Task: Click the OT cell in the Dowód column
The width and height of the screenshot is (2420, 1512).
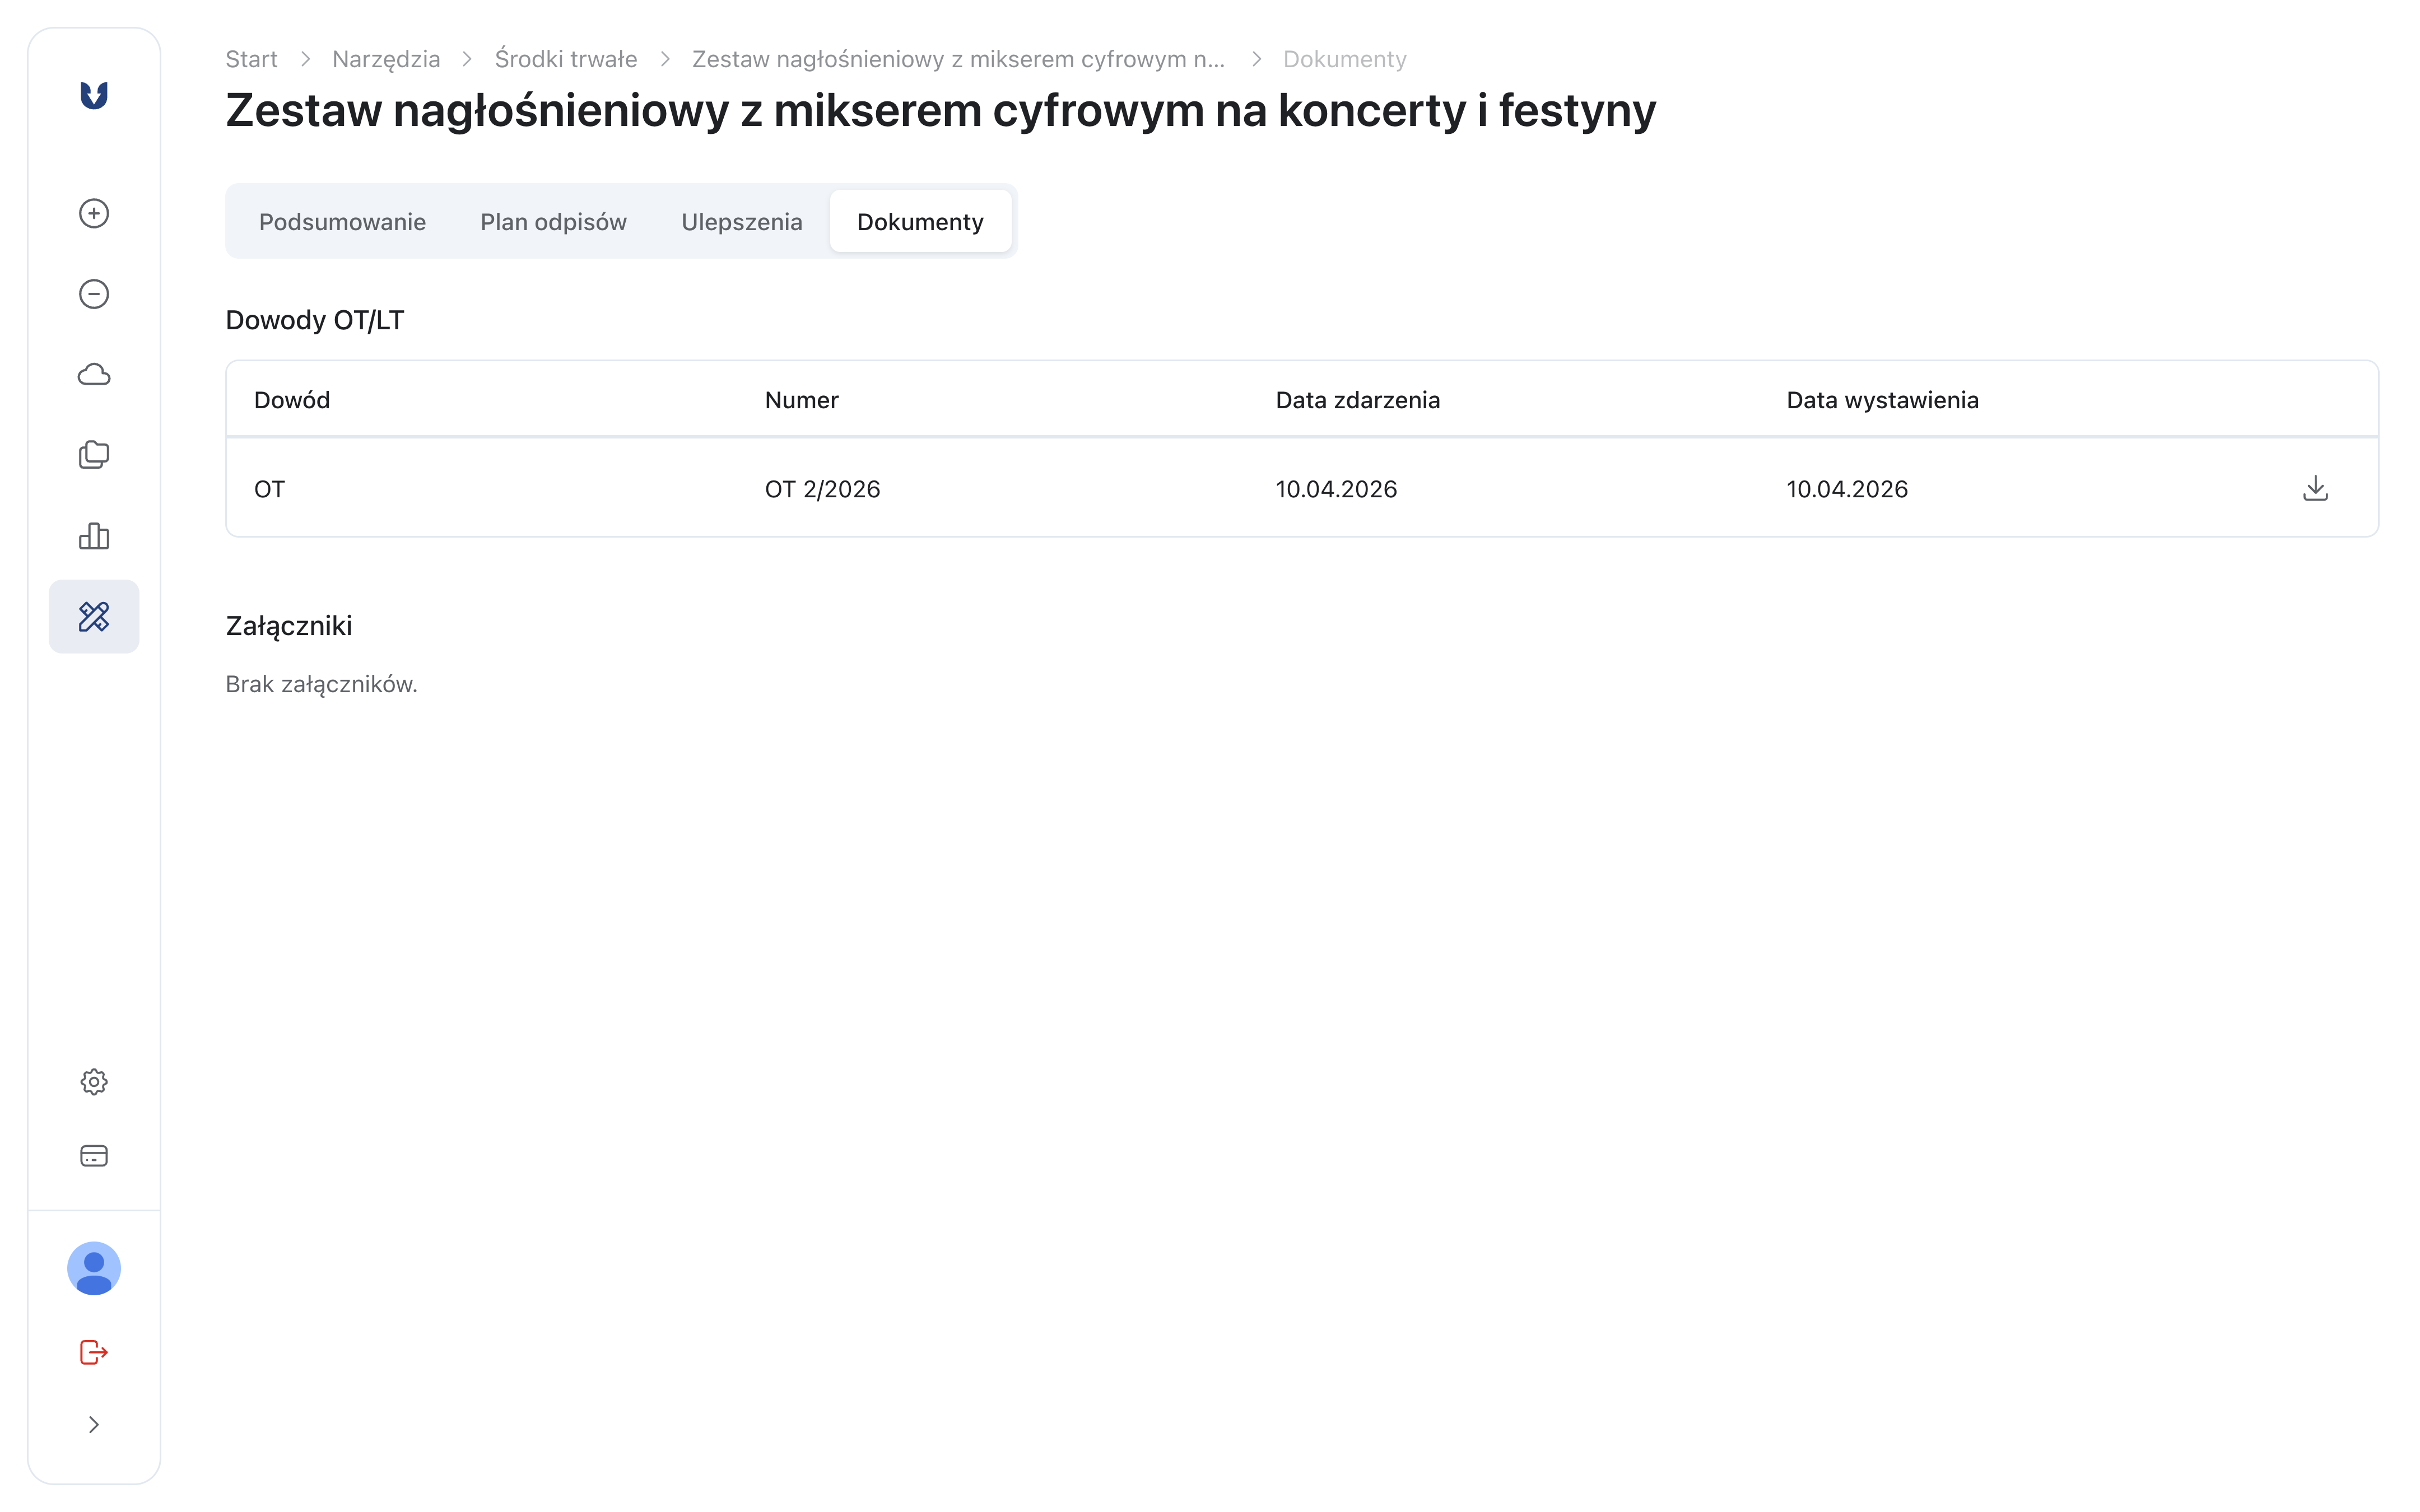Action: point(269,489)
